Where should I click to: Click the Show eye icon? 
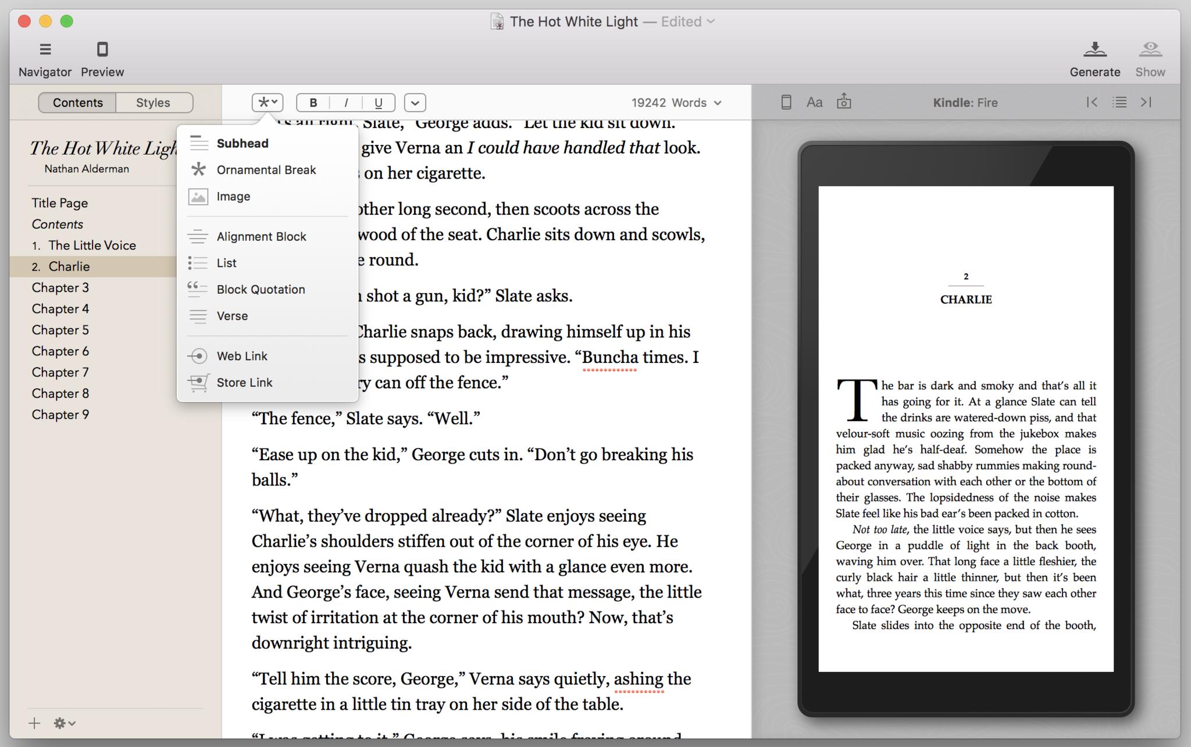[x=1150, y=49]
